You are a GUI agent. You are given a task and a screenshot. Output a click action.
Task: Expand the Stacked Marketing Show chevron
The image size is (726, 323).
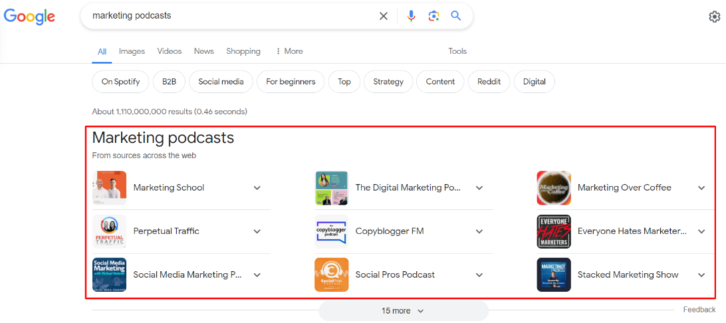pyautogui.click(x=702, y=275)
